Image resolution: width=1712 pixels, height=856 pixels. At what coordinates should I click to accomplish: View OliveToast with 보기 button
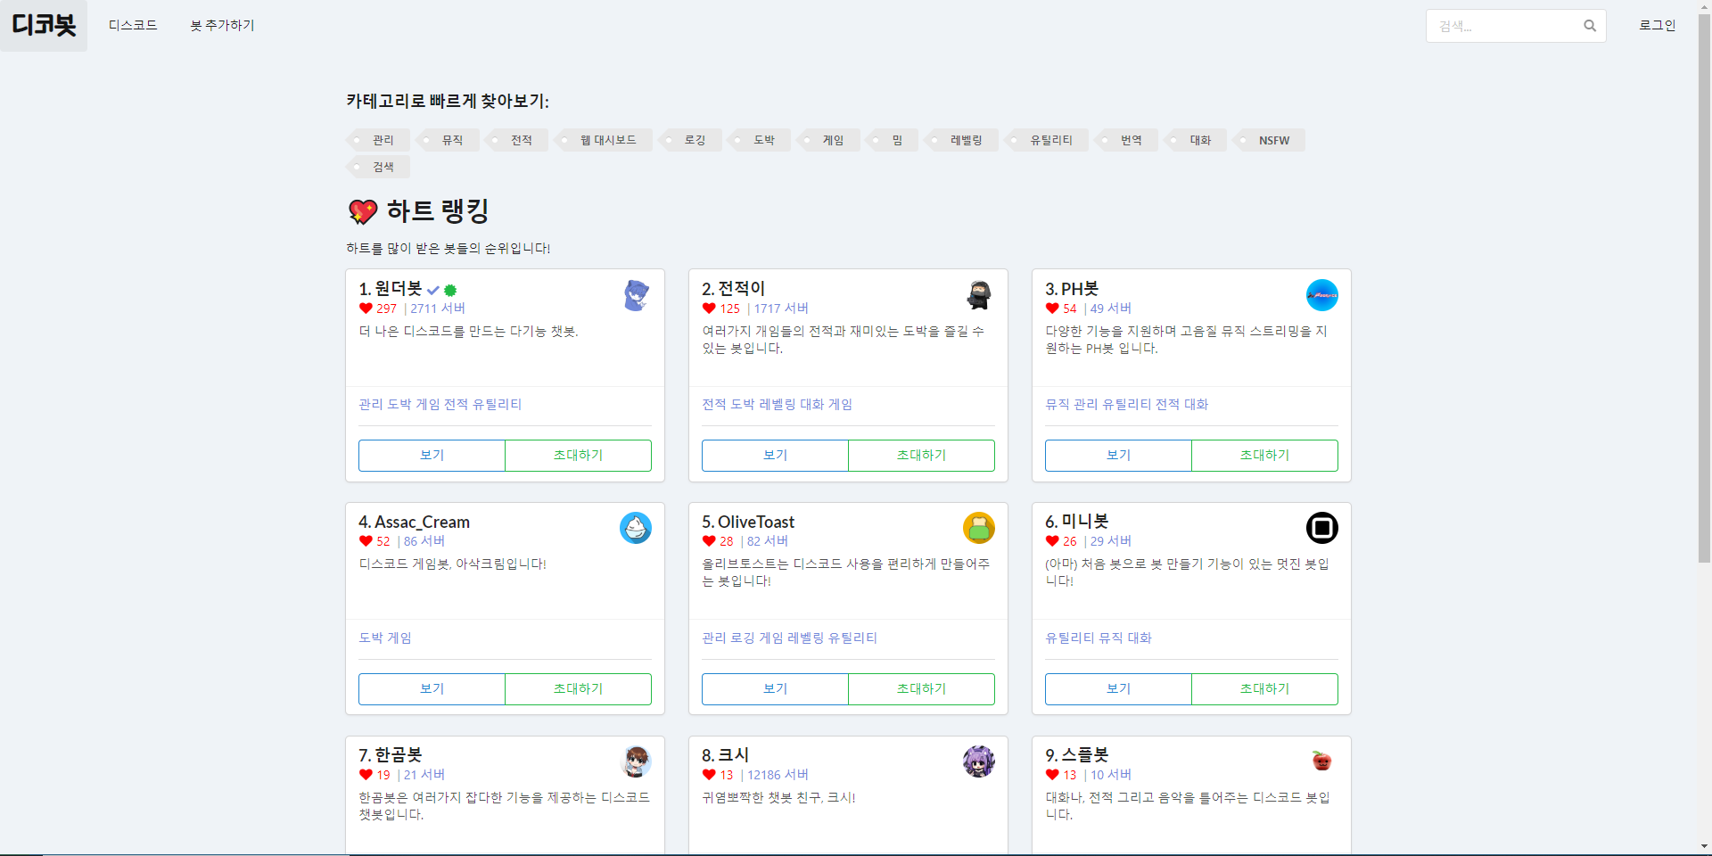[775, 688]
